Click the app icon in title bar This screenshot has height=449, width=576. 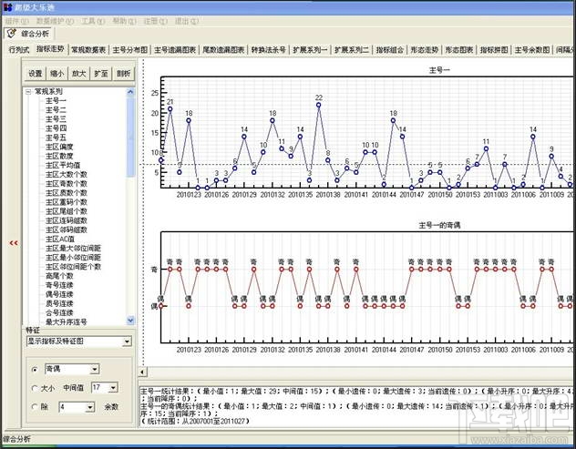[x=7, y=6]
